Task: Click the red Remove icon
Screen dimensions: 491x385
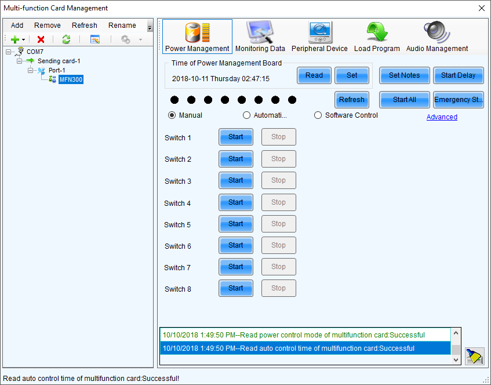Action: [x=39, y=39]
